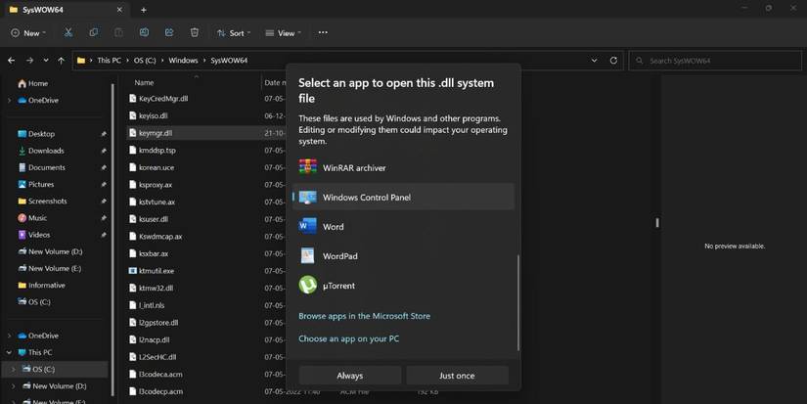Image resolution: width=807 pixels, height=404 pixels.
Task: Navigate up one folder level with up arrow
Action: point(62,60)
